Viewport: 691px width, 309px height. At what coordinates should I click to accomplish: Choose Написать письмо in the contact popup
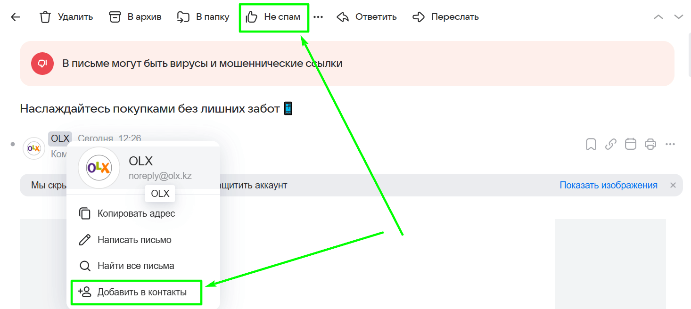pos(143,240)
